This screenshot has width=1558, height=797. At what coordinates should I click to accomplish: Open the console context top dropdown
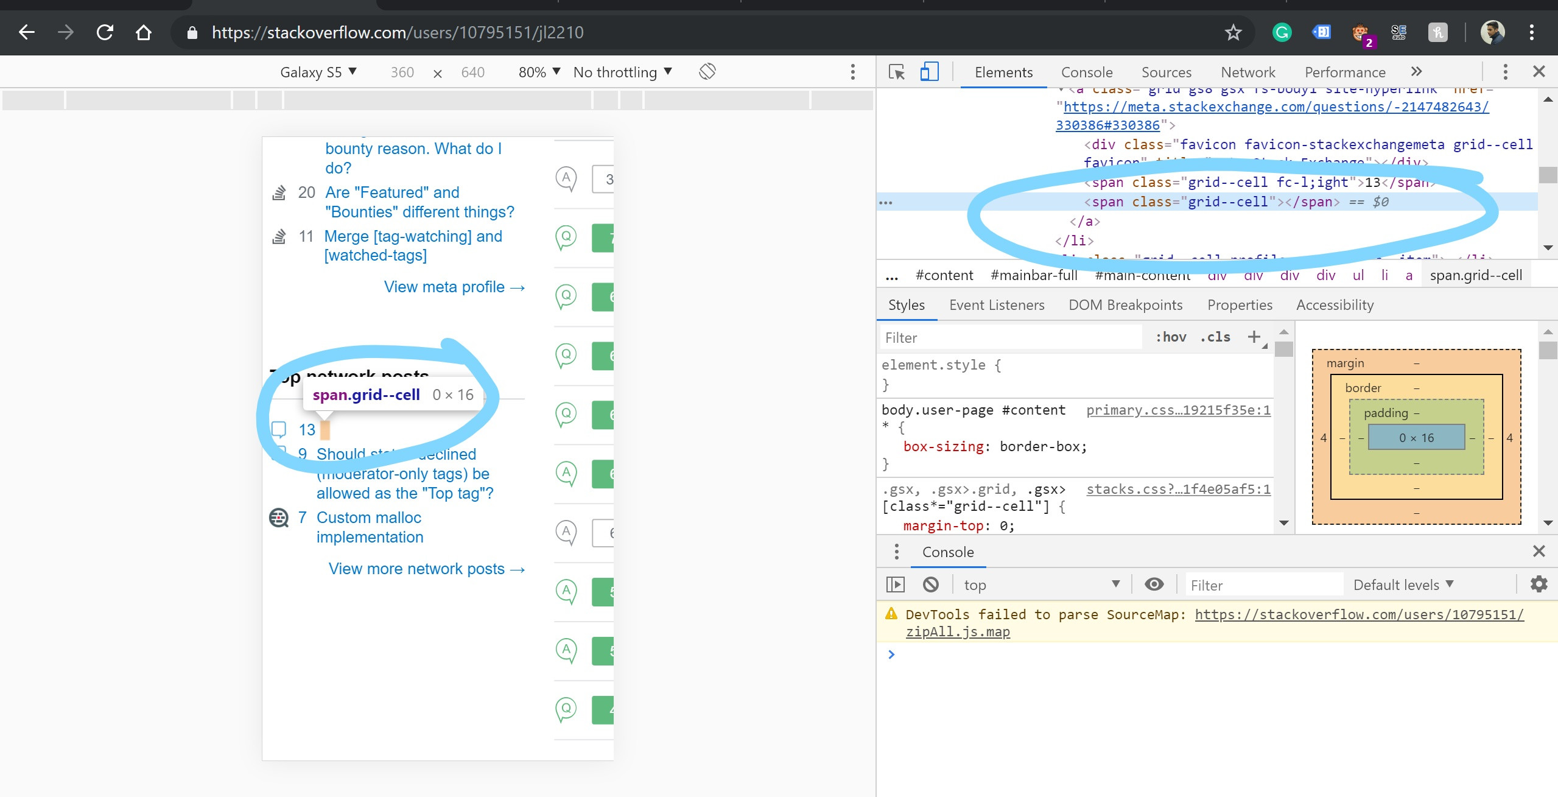pos(1042,585)
